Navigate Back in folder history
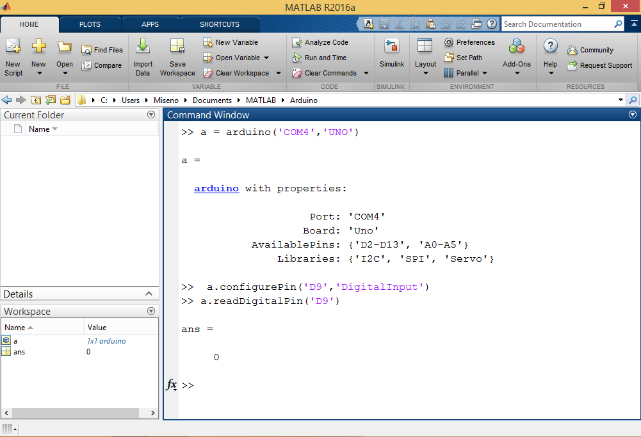 (x=6, y=100)
